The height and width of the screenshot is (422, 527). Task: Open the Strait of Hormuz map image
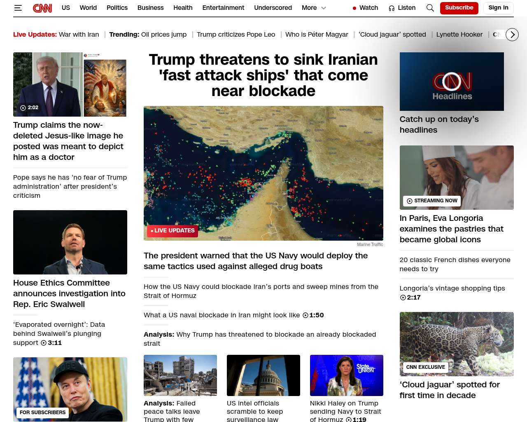pyautogui.click(x=263, y=173)
